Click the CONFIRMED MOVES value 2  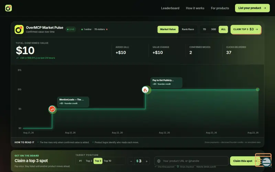pyautogui.click(x=191, y=53)
